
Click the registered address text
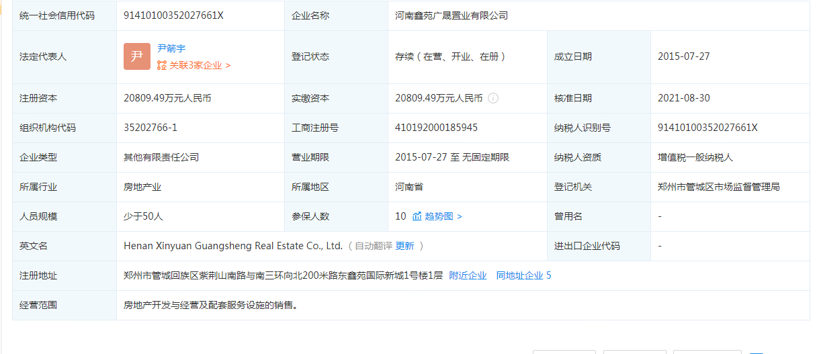[283, 275]
